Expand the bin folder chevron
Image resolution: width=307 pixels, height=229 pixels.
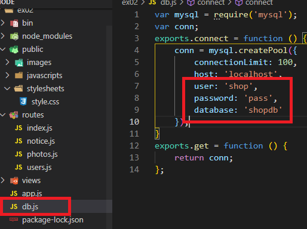point(2,23)
